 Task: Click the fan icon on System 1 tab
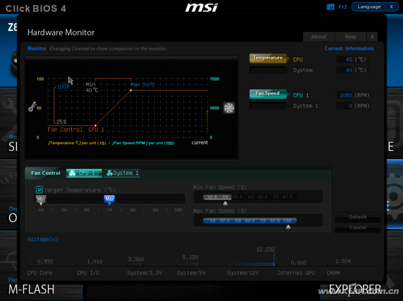click(x=109, y=173)
